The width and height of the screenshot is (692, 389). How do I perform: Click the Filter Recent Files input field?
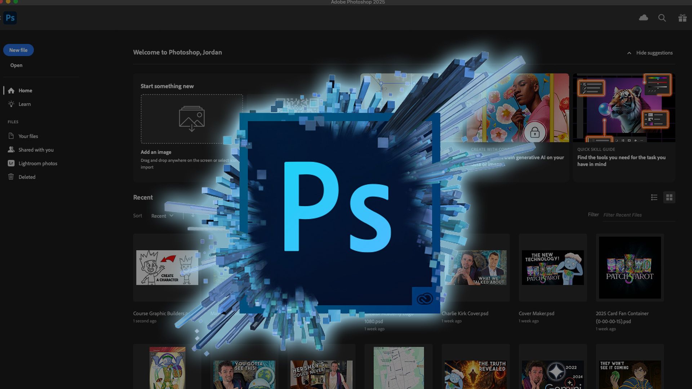[638, 215]
